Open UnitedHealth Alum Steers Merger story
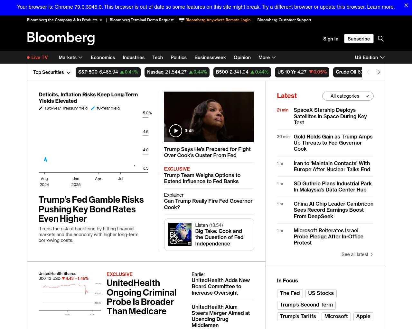This screenshot has width=412, height=329. click(221, 316)
